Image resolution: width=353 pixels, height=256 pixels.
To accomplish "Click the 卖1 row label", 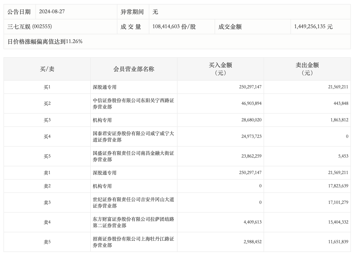I will click(x=47, y=173).
